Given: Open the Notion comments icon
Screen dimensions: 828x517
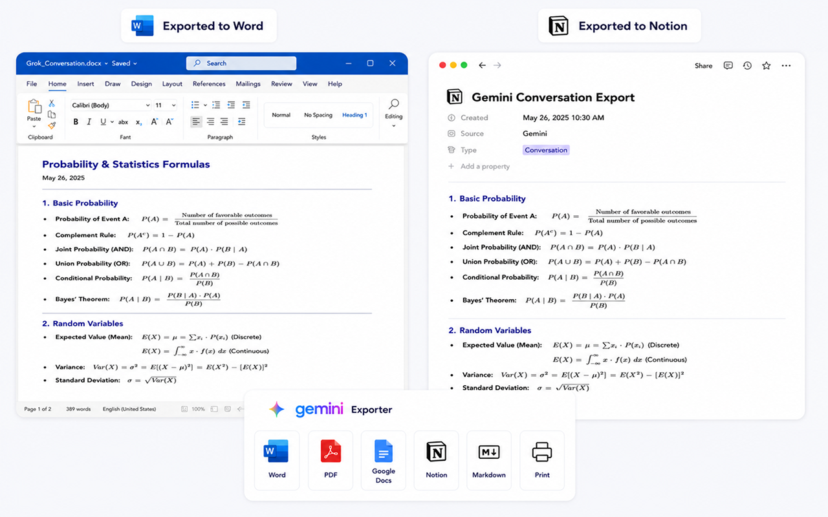Looking at the screenshot, I should tap(728, 65).
